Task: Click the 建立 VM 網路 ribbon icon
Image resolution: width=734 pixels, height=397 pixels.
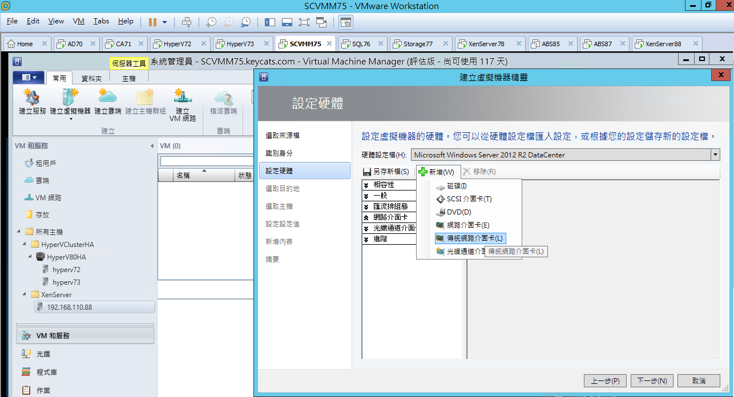Action: [x=183, y=105]
